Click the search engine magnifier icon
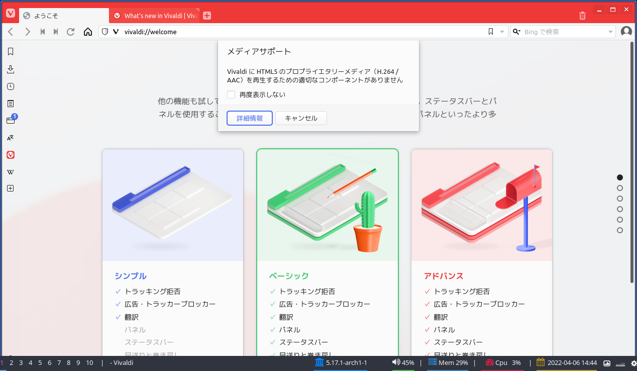 [516, 32]
